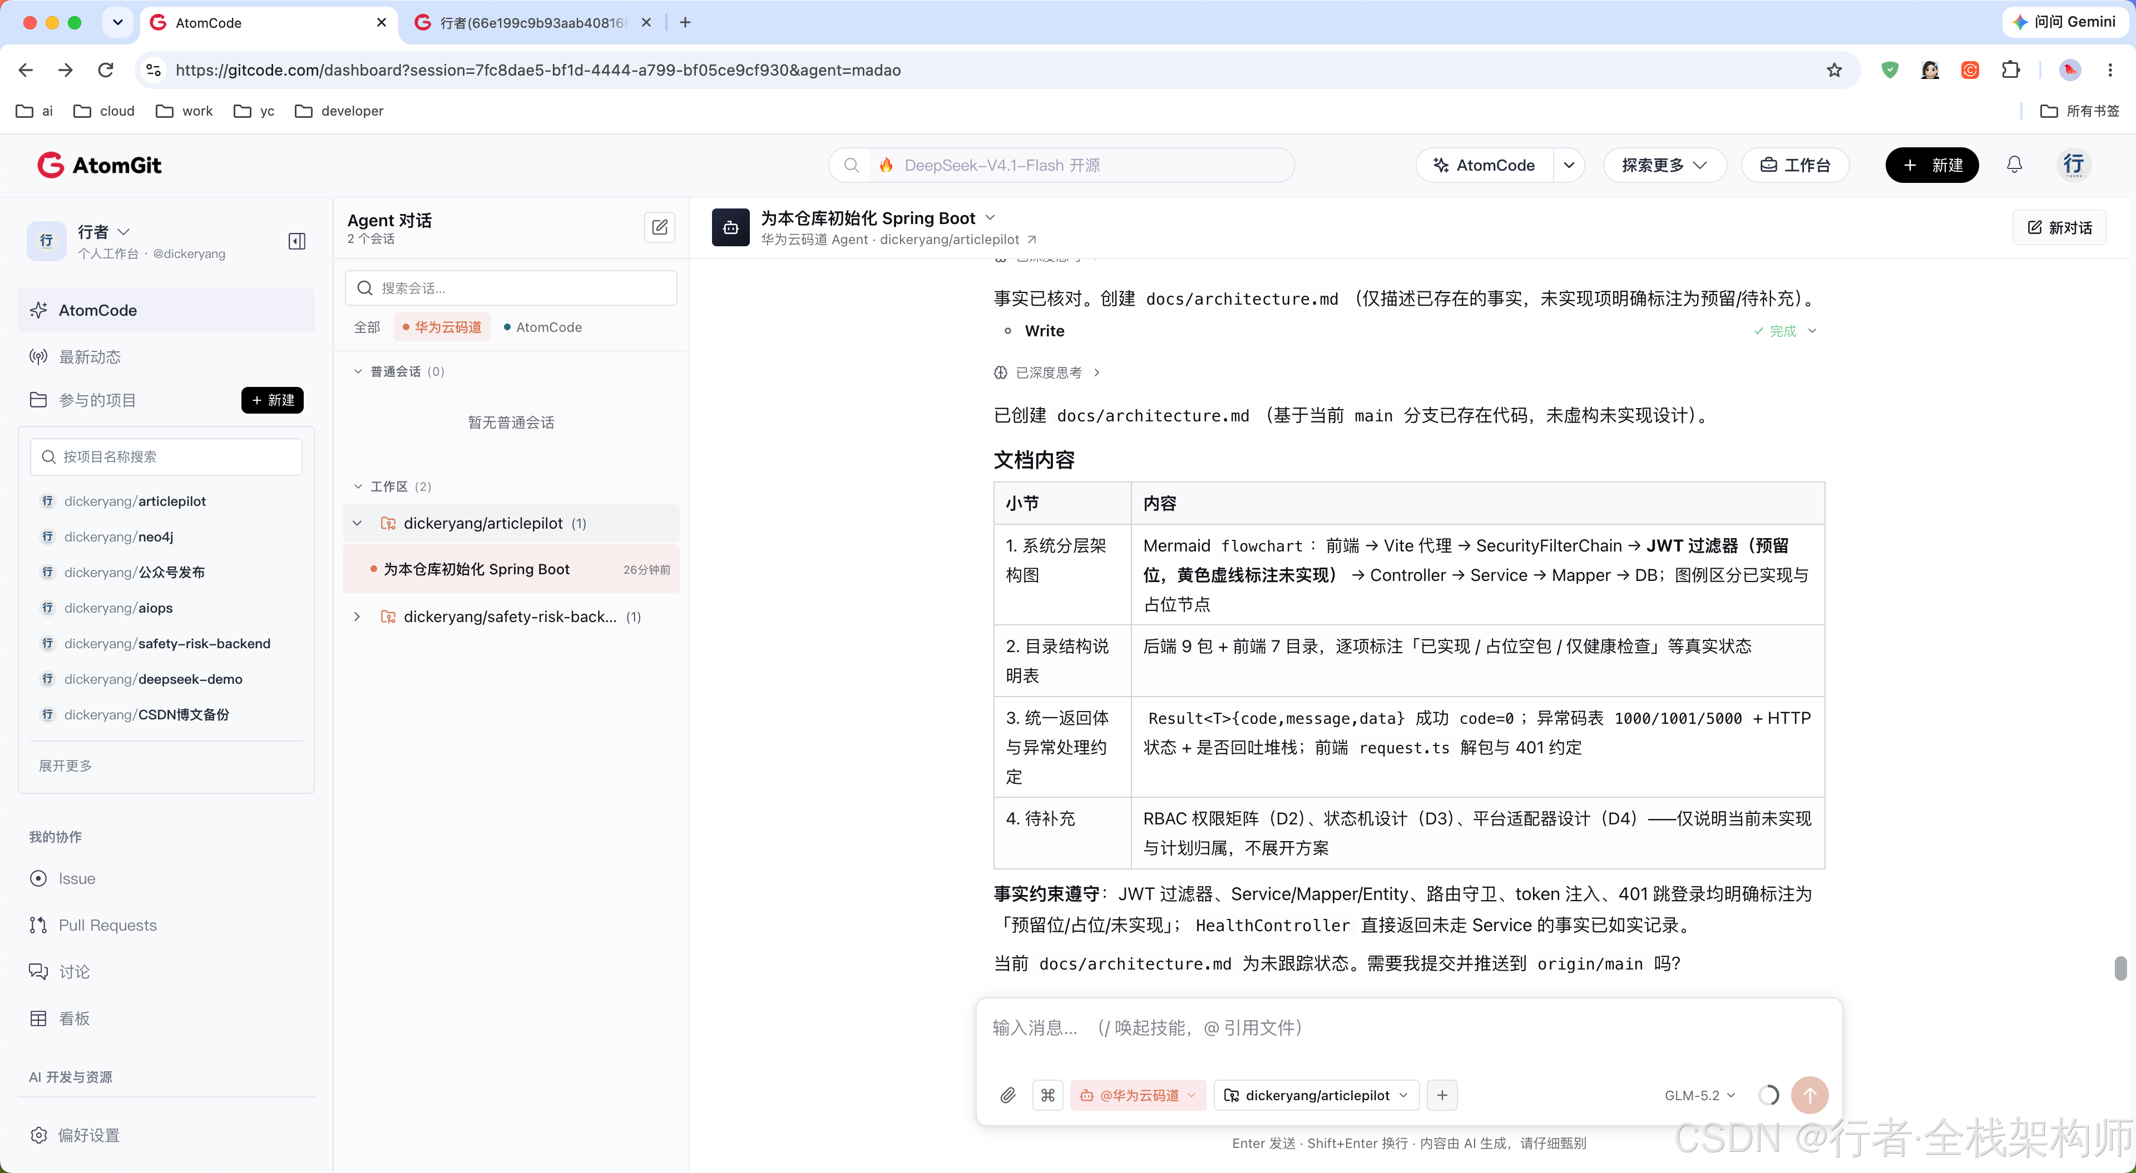The width and height of the screenshot is (2136, 1173).
Task: Select the 全部 filter tab
Action: click(x=367, y=327)
